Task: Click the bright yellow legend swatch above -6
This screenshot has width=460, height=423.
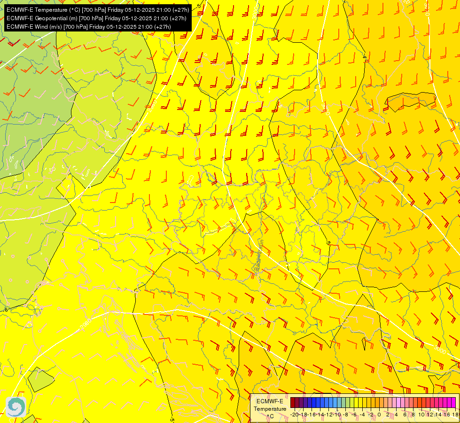Action: click(356, 402)
